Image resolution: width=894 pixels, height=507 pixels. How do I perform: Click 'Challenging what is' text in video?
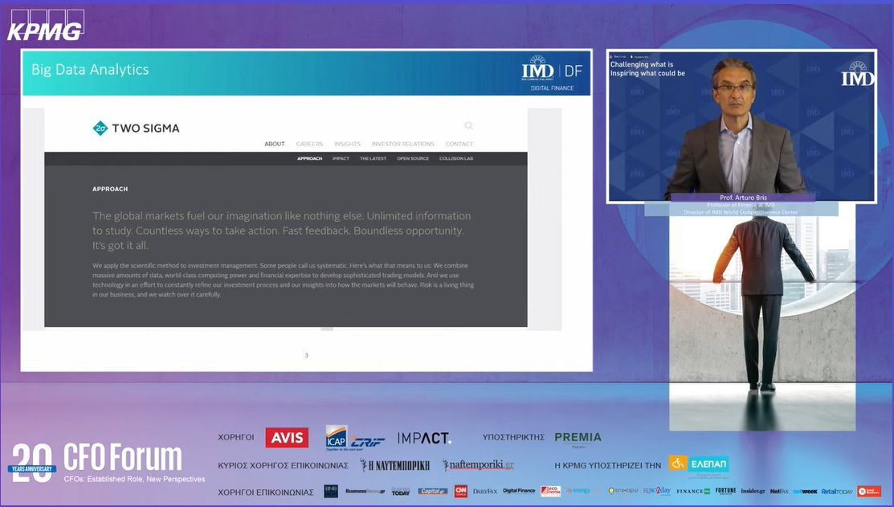pos(642,64)
